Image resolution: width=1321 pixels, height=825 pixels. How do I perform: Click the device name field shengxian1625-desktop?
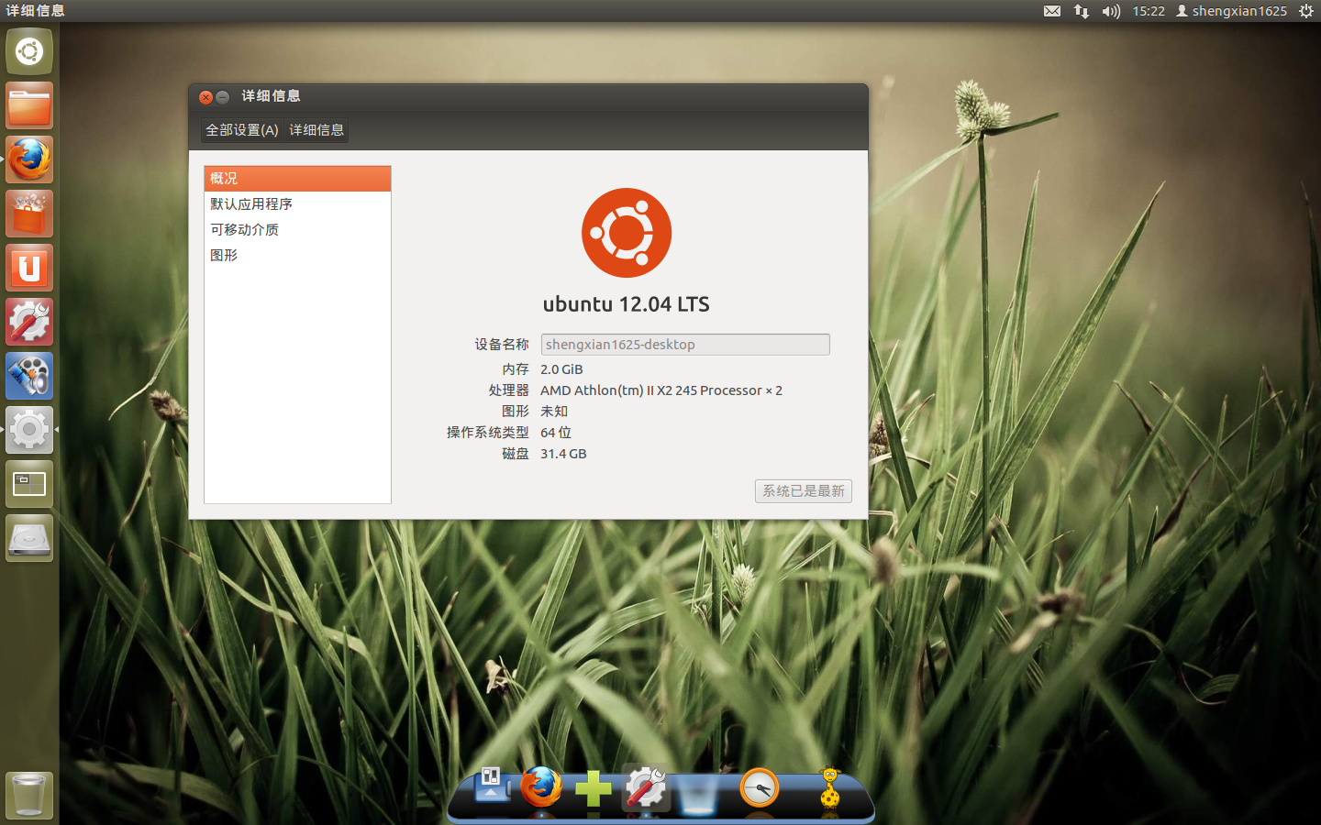685,345
